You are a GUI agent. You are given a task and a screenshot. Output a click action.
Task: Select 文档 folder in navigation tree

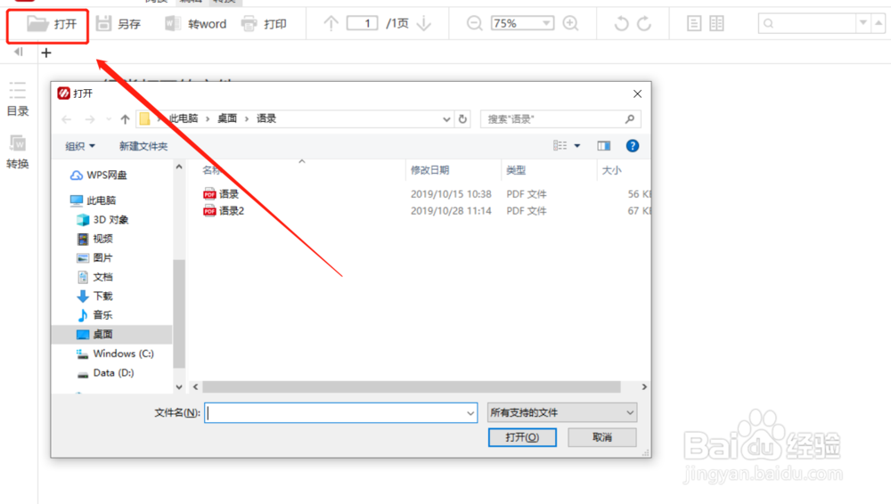[95, 277]
